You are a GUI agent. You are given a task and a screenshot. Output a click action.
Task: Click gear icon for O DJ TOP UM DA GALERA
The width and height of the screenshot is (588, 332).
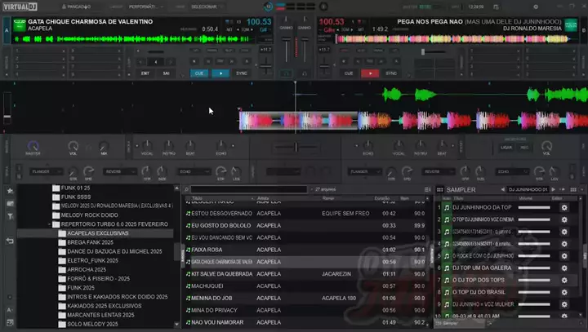click(x=563, y=267)
